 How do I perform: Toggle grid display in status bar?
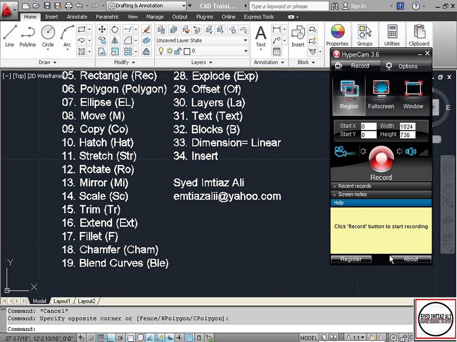[x=100, y=338]
